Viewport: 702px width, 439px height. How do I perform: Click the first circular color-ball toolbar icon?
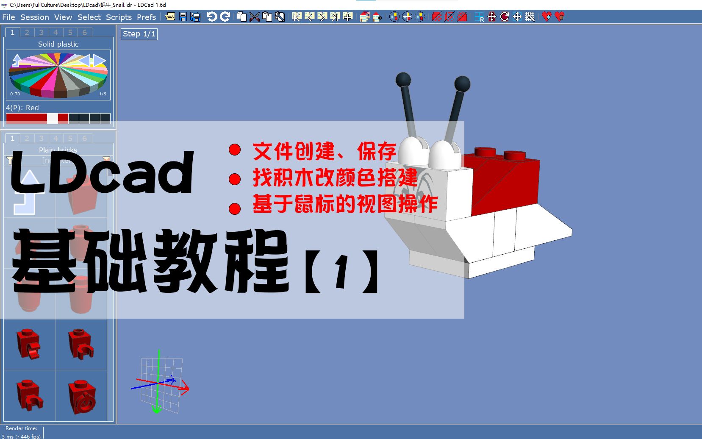(x=394, y=17)
